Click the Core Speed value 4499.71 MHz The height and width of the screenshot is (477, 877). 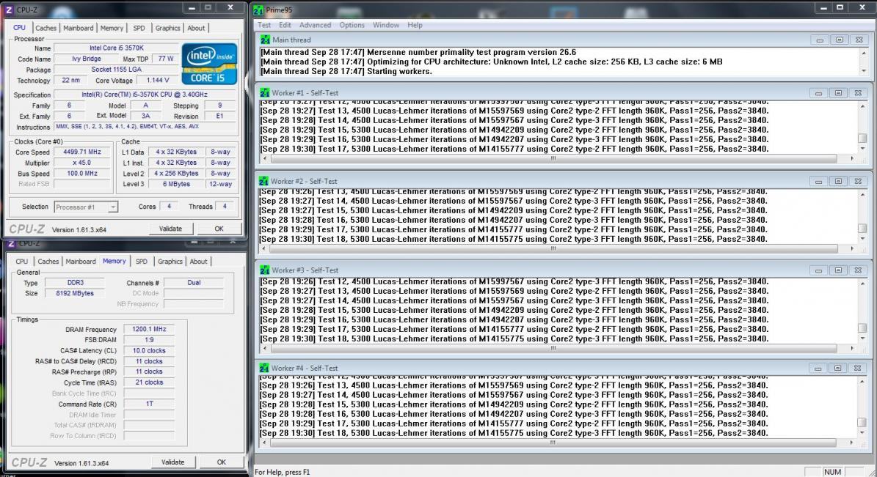coord(82,152)
